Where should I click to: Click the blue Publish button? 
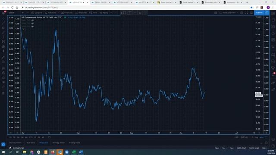pos(259,12)
